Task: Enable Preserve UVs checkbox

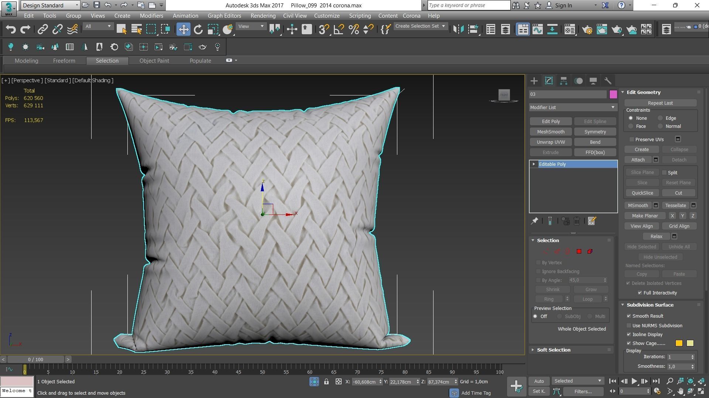Action: pos(632,139)
